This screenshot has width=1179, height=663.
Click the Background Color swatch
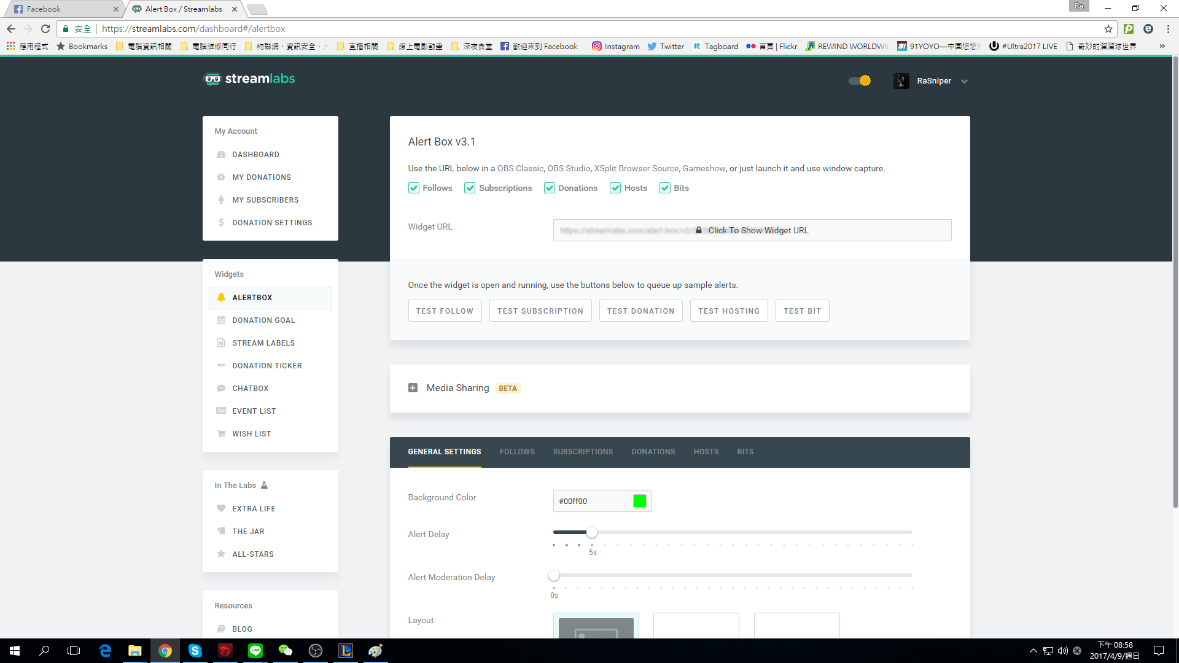pos(640,500)
